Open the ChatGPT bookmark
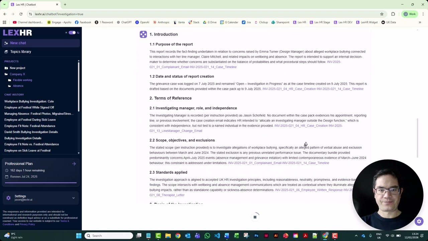This screenshot has height=241, width=428. (124, 22)
